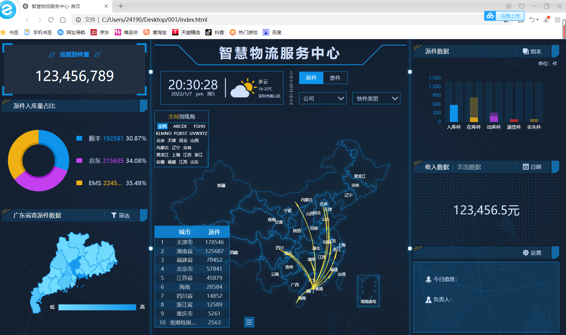Open 京东 bookmark
Screen dimensions: 566x335
click(x=100, y=32)
